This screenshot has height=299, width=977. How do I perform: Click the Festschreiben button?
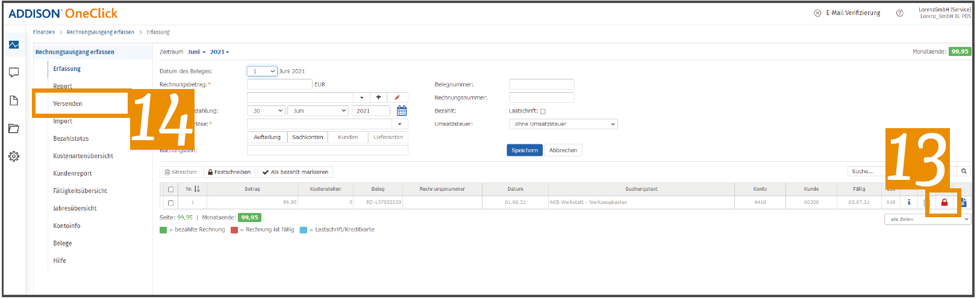coord(229,172)
